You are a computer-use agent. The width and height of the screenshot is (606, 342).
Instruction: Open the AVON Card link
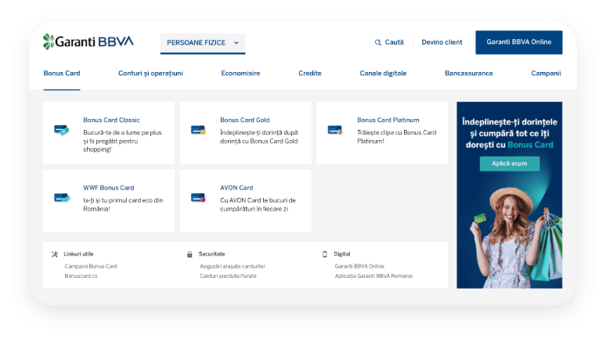pyautogui.click(x=236, y=187)
